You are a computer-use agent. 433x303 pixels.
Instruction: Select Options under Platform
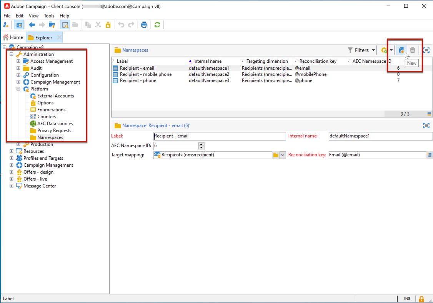[45, 103]
